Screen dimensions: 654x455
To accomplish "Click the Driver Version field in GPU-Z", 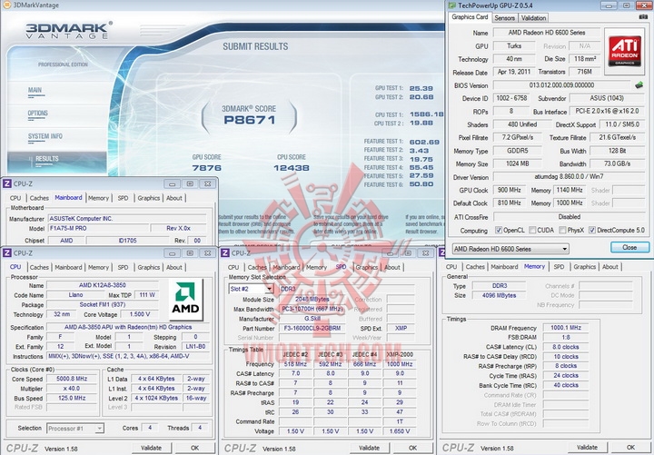I will [x=569, y=177].
